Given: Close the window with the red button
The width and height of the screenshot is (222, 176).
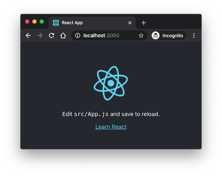Looking at the screenshot, I should pos(27,22).
